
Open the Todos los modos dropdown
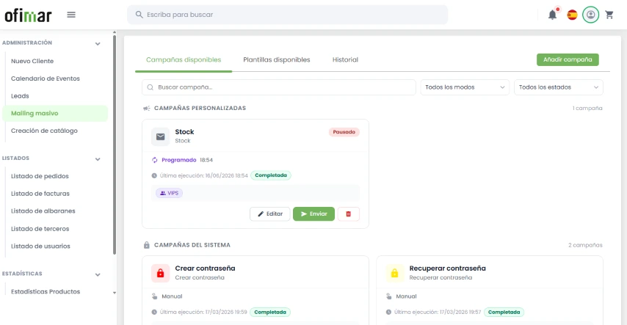click(465, 87)
